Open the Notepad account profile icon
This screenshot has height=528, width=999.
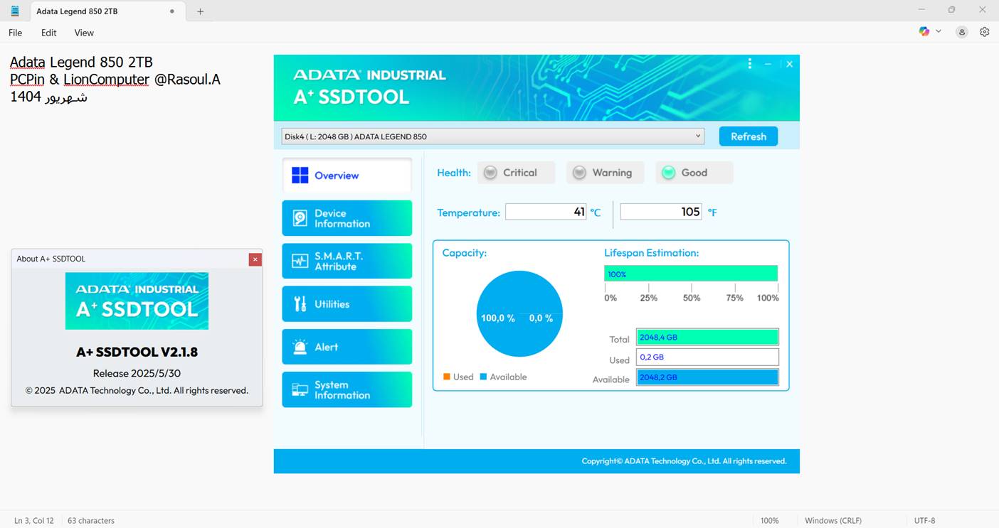962,32
